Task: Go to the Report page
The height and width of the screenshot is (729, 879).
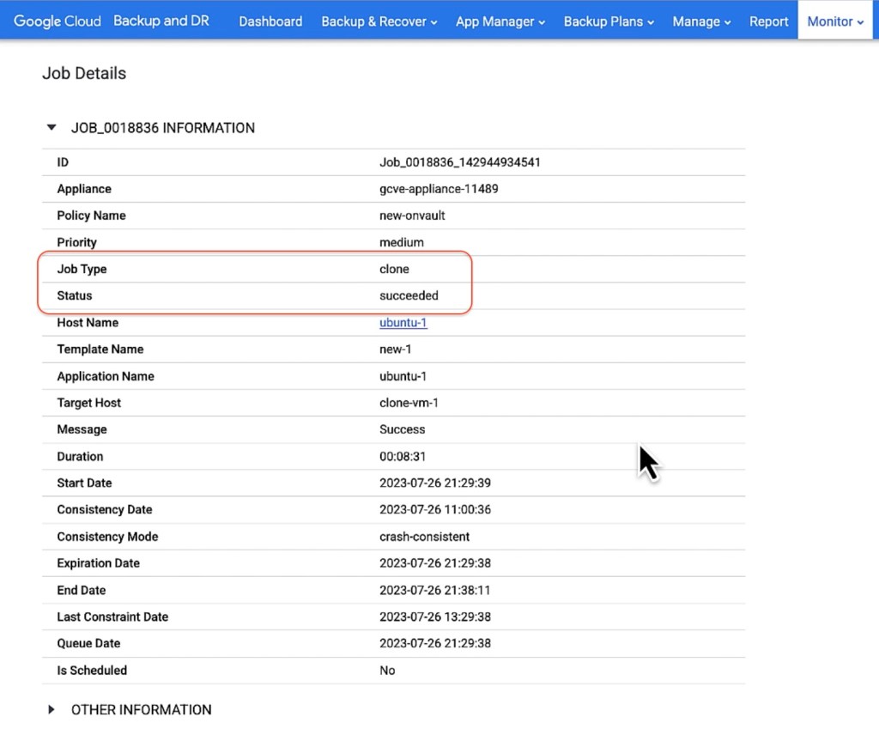Action: (768, 21)
